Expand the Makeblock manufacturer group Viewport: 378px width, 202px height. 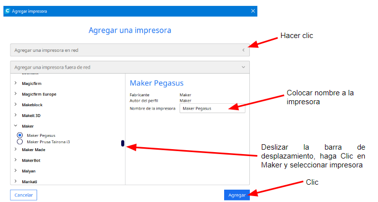pos(16,104)
